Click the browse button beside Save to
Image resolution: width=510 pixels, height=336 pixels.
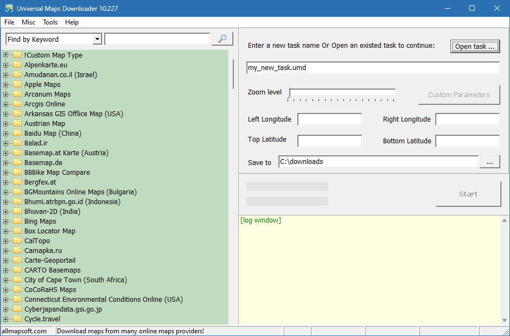[490, 162]
